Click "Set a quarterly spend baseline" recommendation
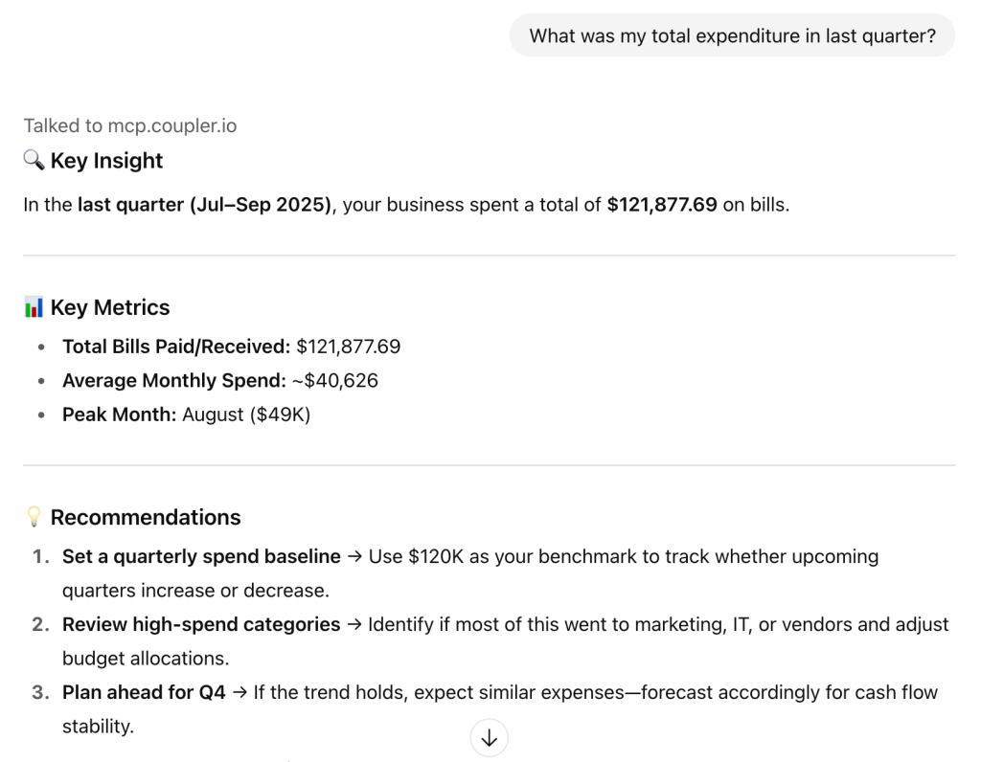This screenshot has height=762, width=981. (201, 556)
